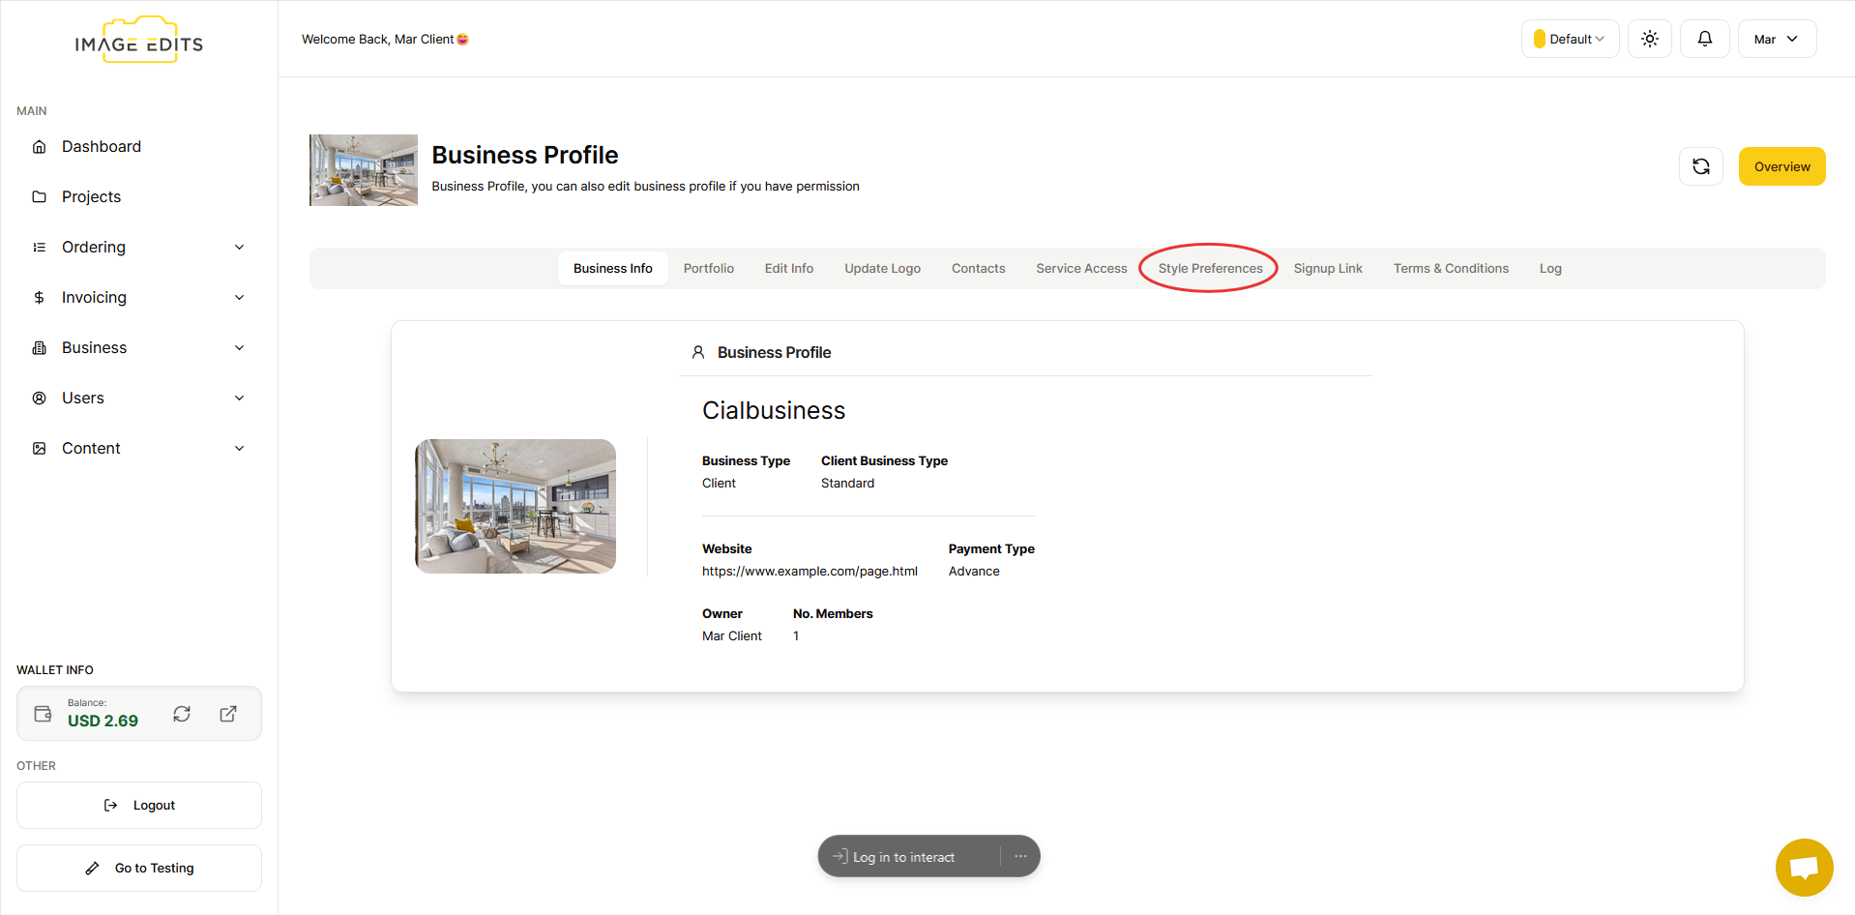Click the notification bell icon
1855x915 pixels.
click(1704, 39)
